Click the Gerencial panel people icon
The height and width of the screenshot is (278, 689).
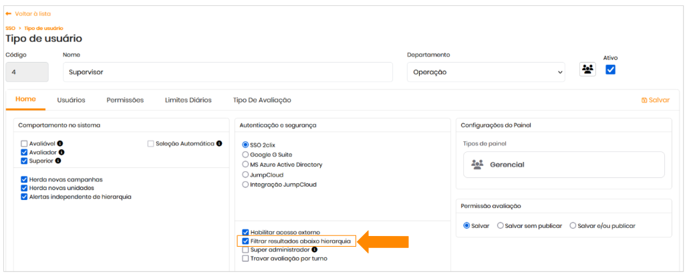pyautogui.click(x=476, y=164)
